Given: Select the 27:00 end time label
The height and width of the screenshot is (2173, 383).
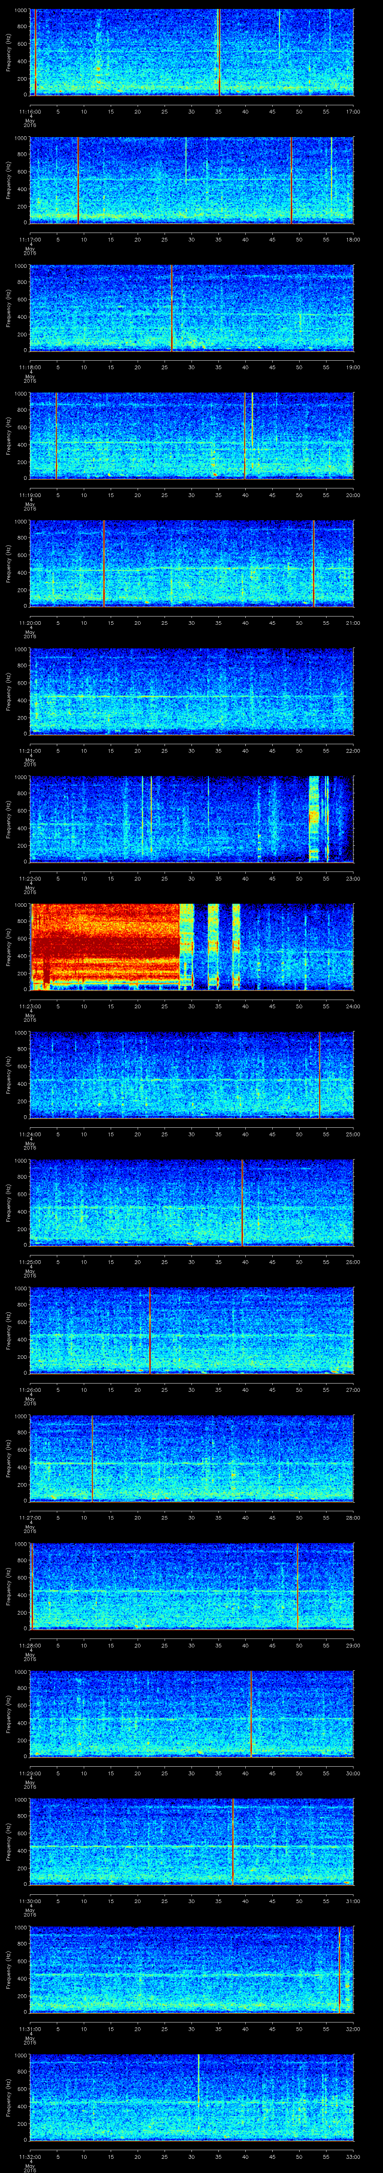Looking at the screenshot, I should [x=353, y=1389].
